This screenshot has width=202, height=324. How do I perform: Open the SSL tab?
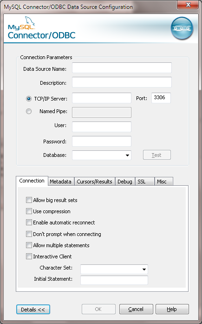[144, 182]
